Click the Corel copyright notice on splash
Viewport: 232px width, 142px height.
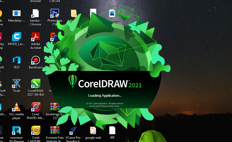105,105
